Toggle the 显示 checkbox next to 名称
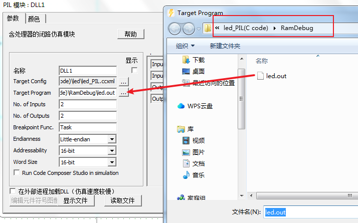 (134, 70)
